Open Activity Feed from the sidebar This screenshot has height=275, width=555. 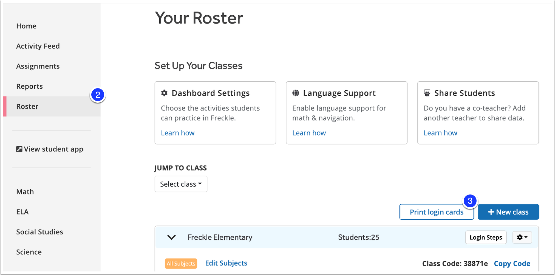coord(38,46)
